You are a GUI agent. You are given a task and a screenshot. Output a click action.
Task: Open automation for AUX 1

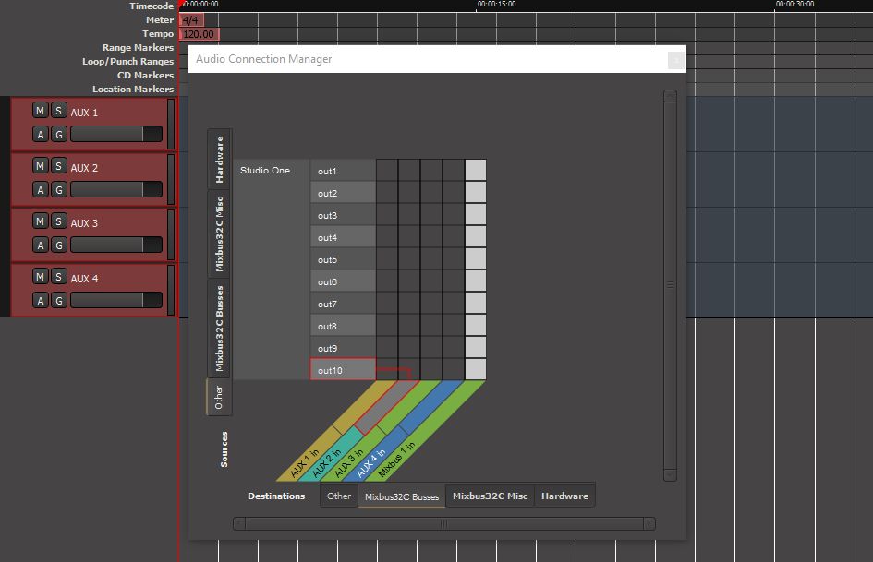40,134
